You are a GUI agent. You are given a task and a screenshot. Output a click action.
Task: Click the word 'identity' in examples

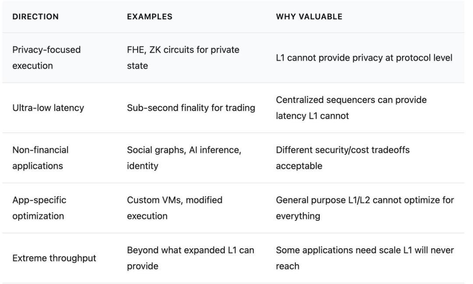pyautogui.click(x=142, y=166)
